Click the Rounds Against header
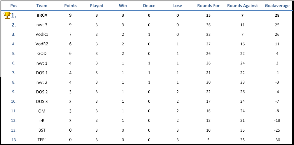This screenshot has height=145, width=294. click(242, 6)
